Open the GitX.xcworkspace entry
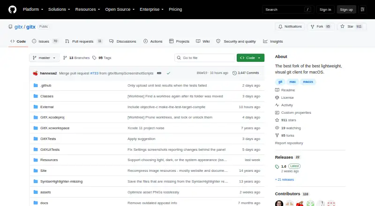The image size is (375, 206). pyautogui.click(x=55, y=128)
